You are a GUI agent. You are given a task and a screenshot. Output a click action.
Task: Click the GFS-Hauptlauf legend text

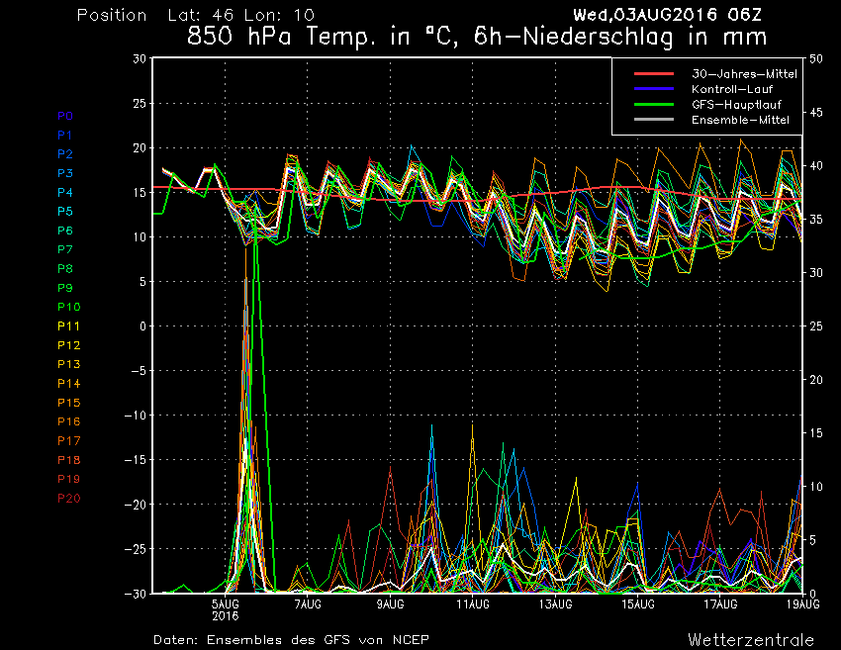(x=736, y=105)
